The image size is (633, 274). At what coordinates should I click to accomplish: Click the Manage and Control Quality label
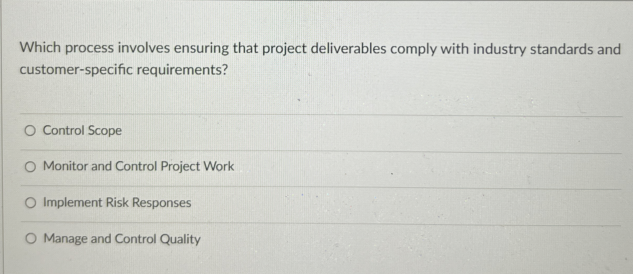point(121,239)
